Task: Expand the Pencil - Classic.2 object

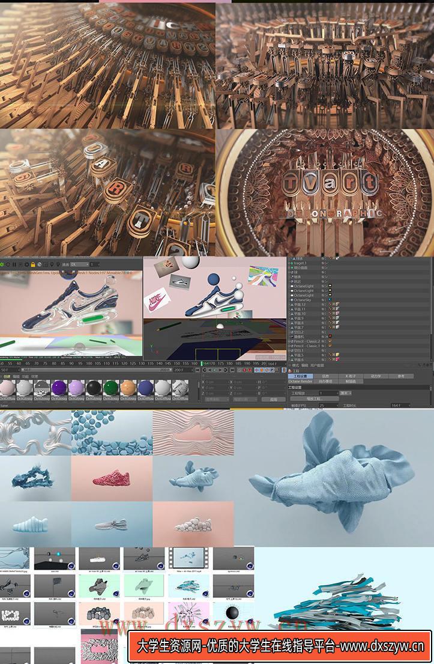Action: tap(289, 341)
